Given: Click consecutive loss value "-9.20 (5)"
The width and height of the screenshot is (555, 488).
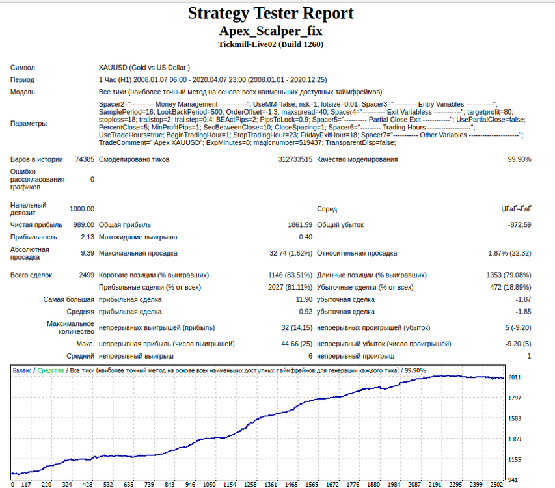Looking at the screenshot, I should point(518,344).
